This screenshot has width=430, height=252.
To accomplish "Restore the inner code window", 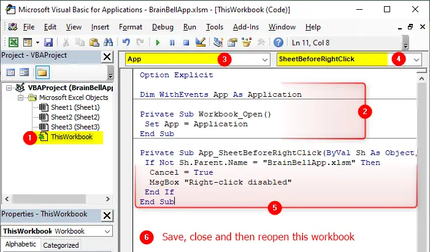I will [410, 27].
